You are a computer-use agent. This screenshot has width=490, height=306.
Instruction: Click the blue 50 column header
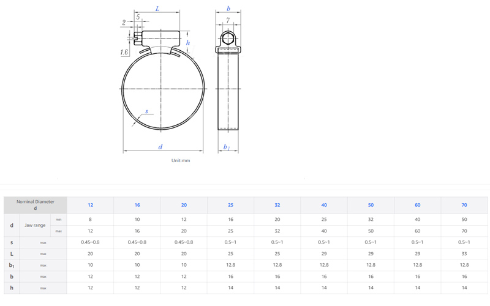pos(371,205)
